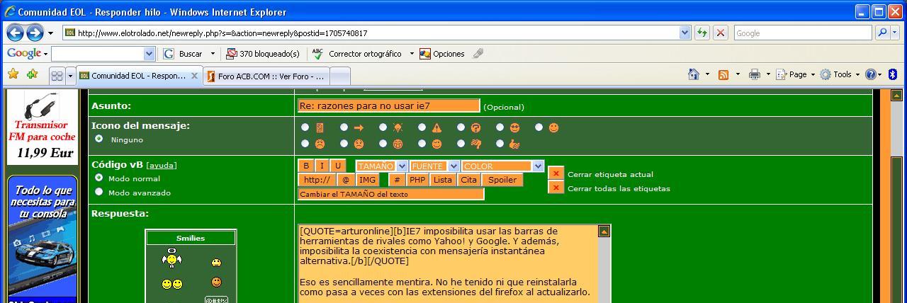Click the red X beside Cerrar etiqueta actual
Image resolution: width=907 pixels, height=303 pixels.
pyautogui.click(x=556, y=173)
